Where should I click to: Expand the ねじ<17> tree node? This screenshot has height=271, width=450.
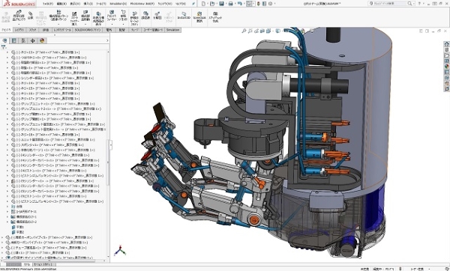[x=7, y=99]
